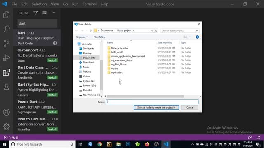264x148 pixels.
Task: Open the Terminal menu
Action: pyautogui.click(x=90, y=4)
